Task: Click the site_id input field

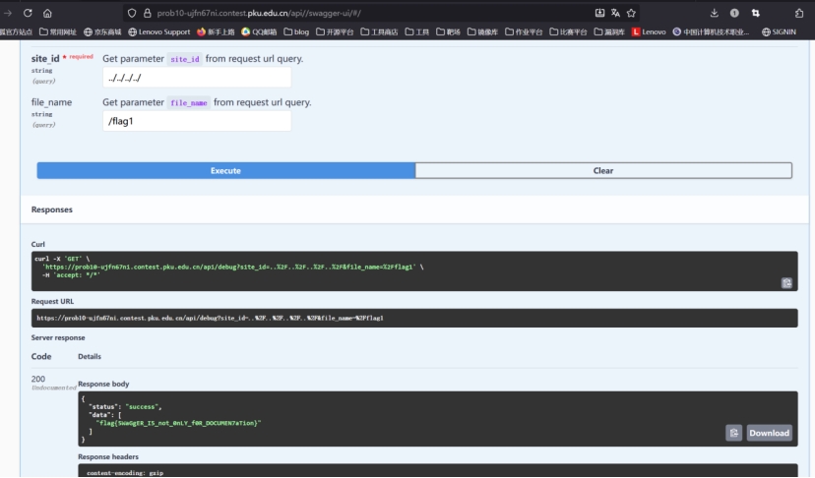Action: point(197,78)
